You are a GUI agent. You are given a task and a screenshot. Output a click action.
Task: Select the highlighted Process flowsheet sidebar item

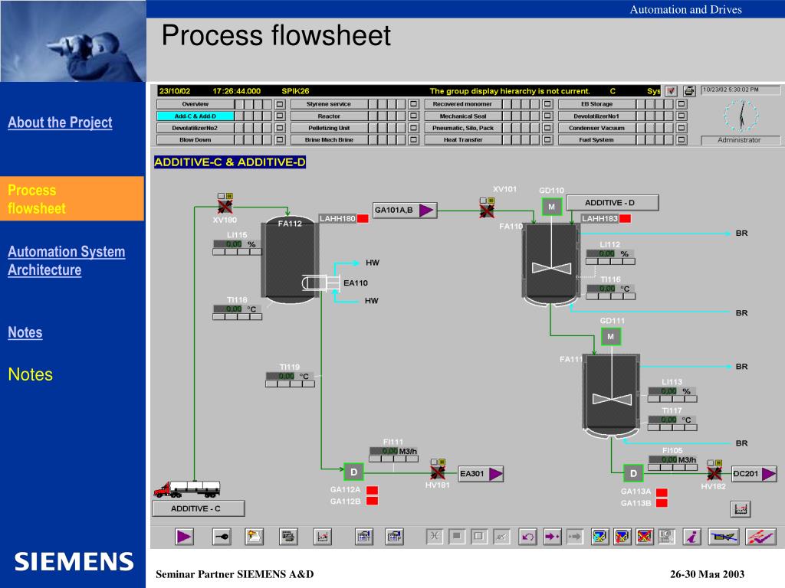tap(72, 198)
